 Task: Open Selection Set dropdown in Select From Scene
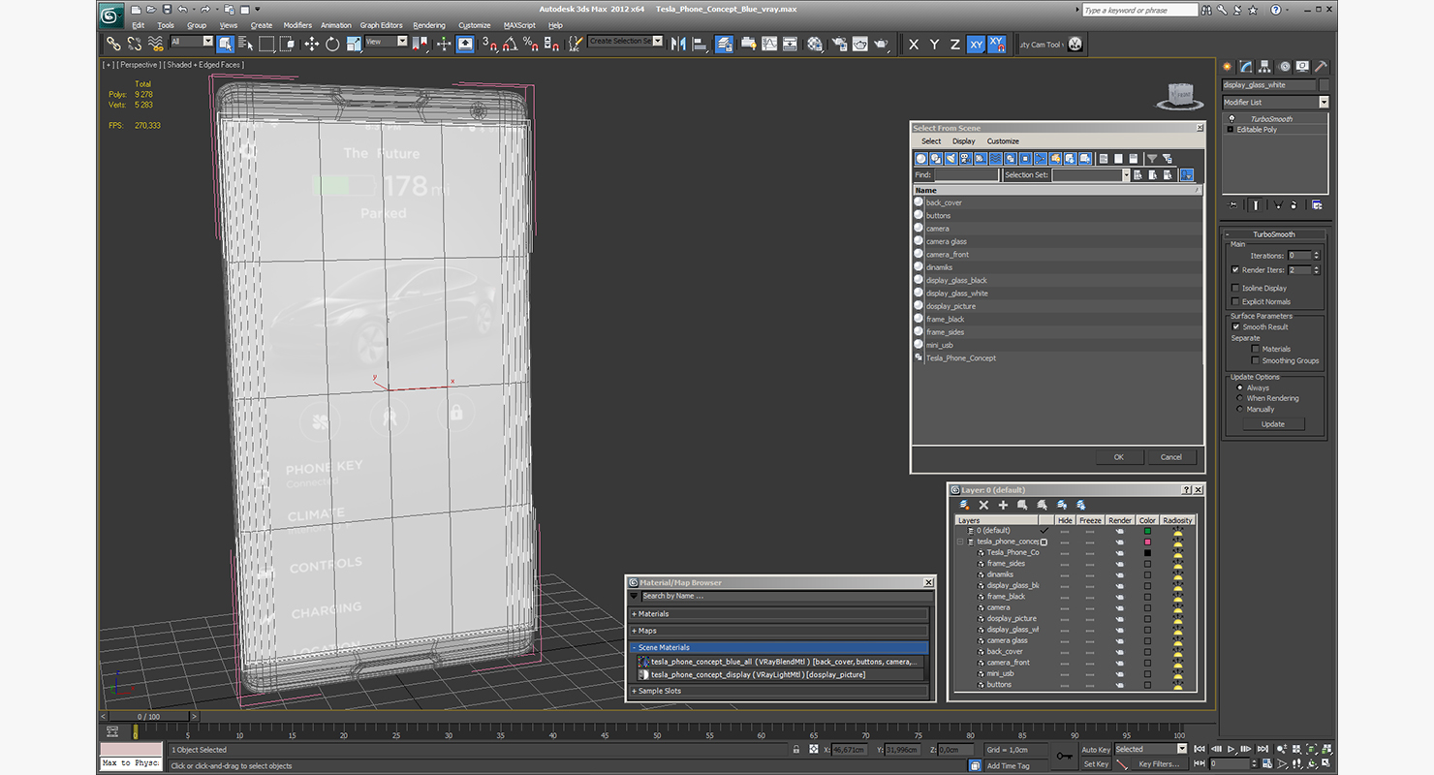coord(1126,175)
